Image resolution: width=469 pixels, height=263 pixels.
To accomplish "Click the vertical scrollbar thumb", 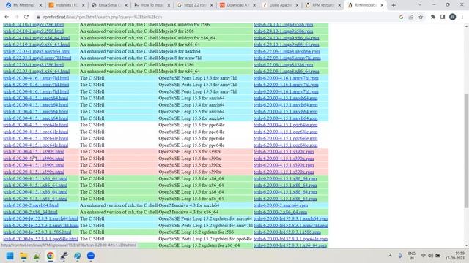I will coord(466,150).
